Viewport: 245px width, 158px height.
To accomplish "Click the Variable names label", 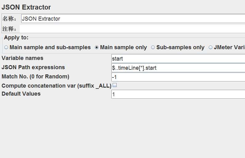I will pos(22,58).
